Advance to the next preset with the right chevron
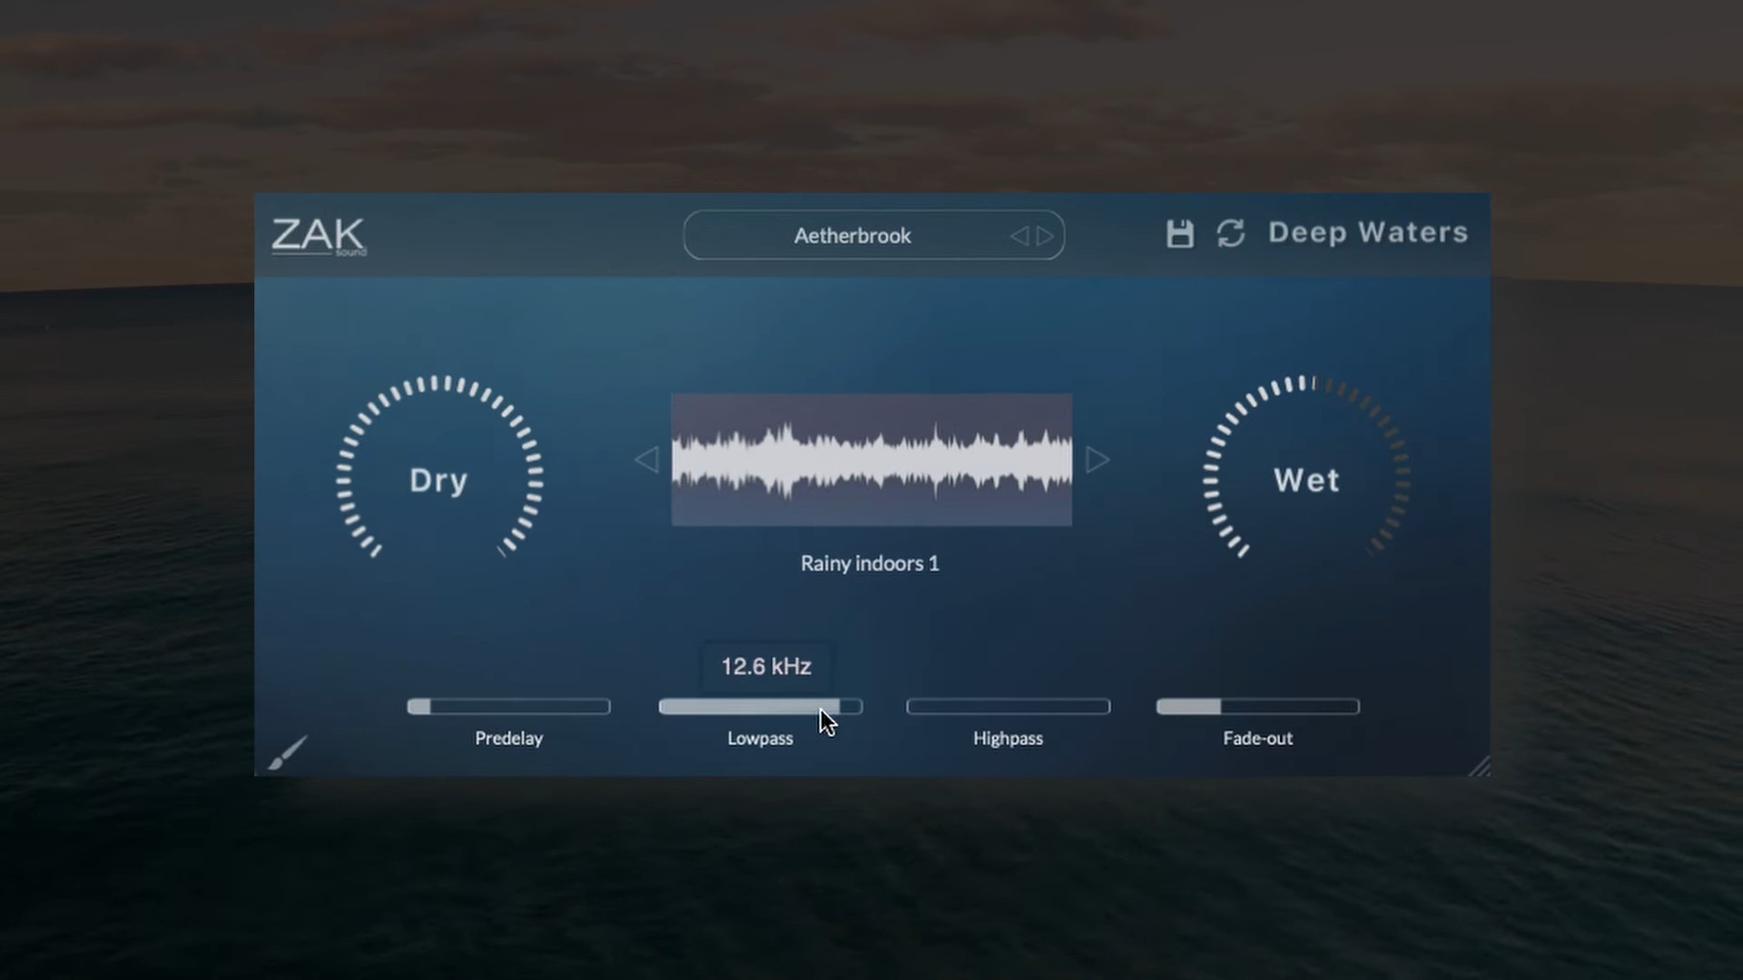 (1046, 236)
